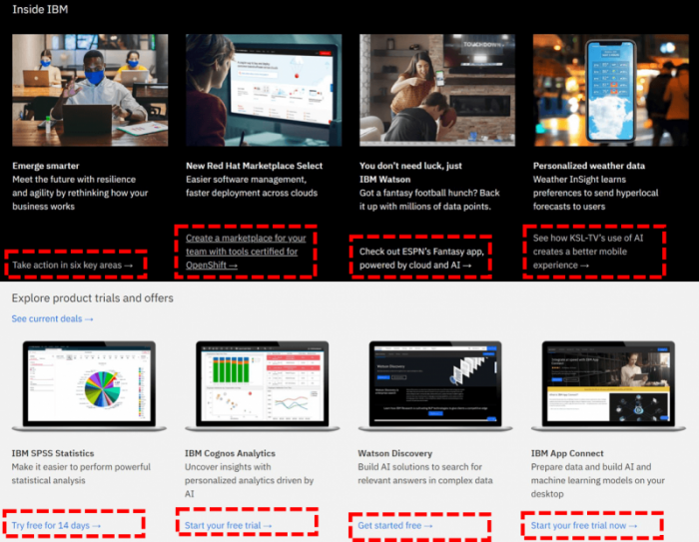Select the IBM Watson fantasy football image
This screenshot has width=699, height=542.
pyautogui.click(x=436, y=91)
